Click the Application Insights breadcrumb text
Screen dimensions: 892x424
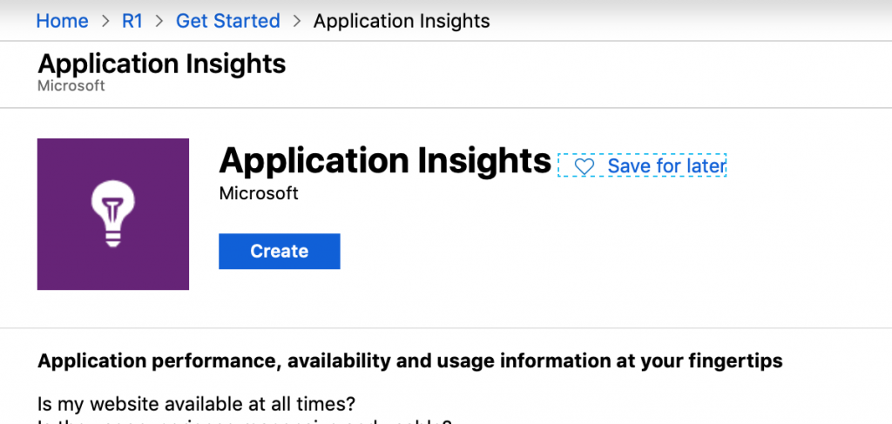(x=402, y=21)
